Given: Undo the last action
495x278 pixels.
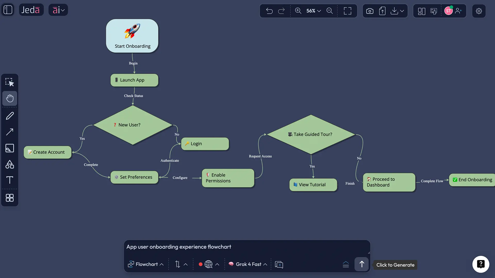Looking at the screenshot, I should pyautogui.click(x=269, y=11).
